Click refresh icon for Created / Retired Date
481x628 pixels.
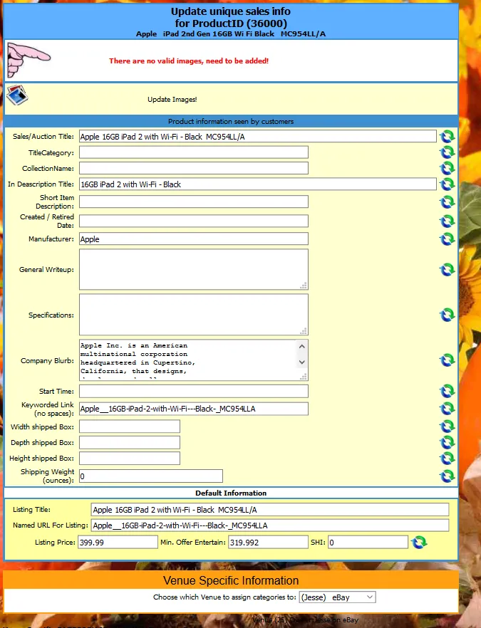click(447, 221)
